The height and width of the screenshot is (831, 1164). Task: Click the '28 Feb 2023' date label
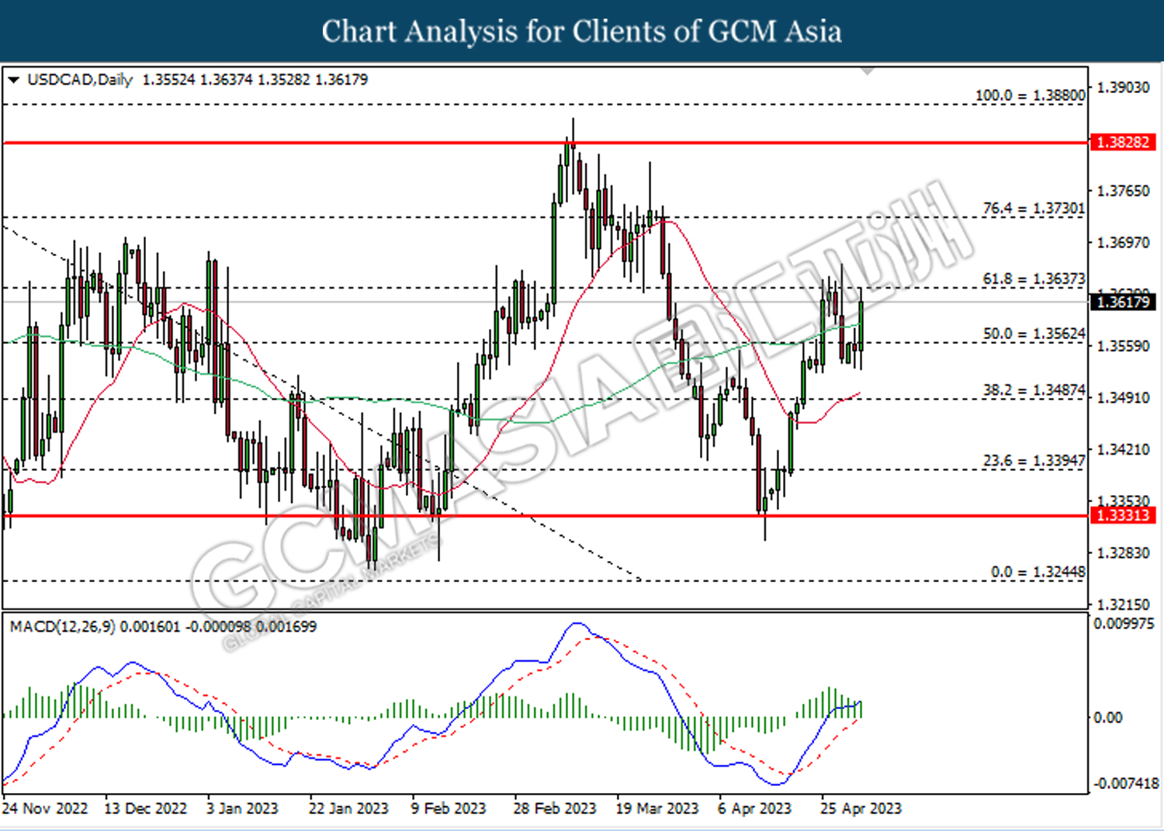tap(555, 808)
